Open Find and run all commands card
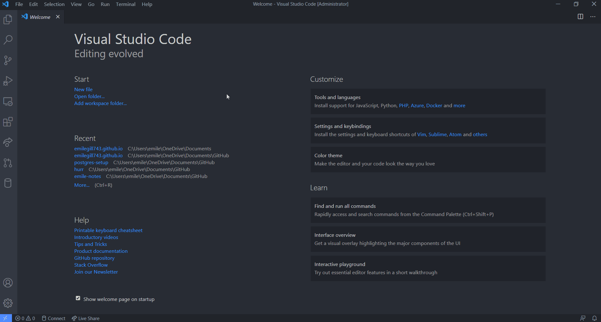 click(428, 210)
